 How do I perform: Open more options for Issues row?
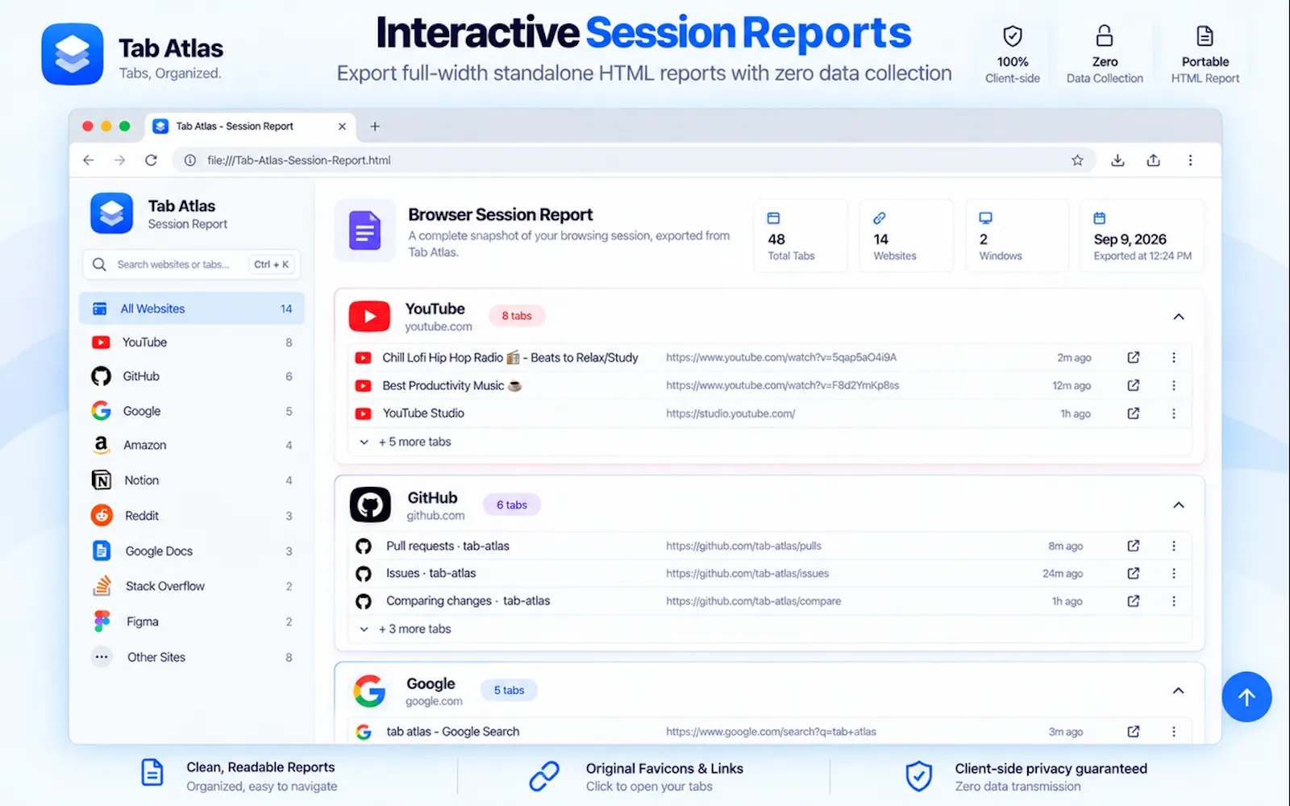(1174, 573)
